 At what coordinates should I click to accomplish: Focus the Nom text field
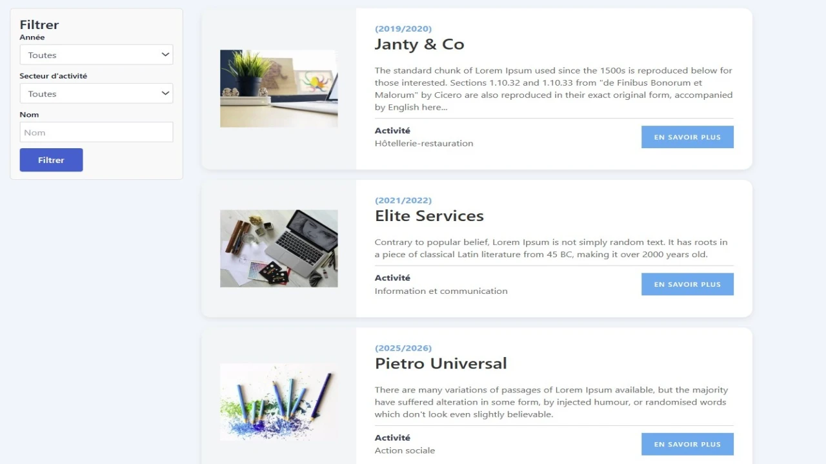[96, 132]
